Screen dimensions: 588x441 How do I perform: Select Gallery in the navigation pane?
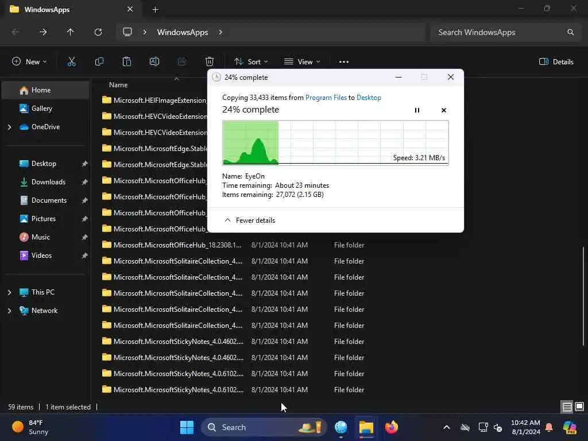coord(45,109)
